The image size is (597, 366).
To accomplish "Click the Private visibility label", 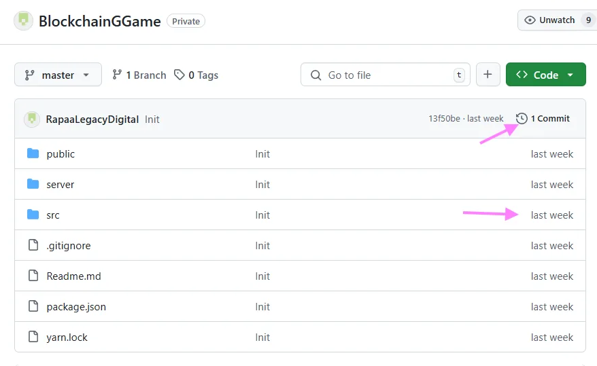I will click(186, 21).
